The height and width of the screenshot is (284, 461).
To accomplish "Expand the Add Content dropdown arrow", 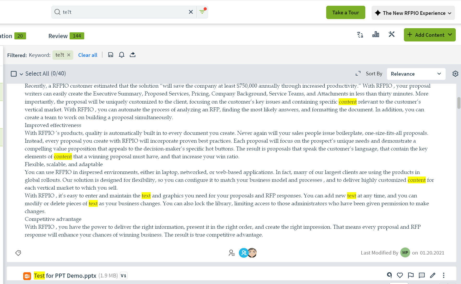I will pos(450,35).
